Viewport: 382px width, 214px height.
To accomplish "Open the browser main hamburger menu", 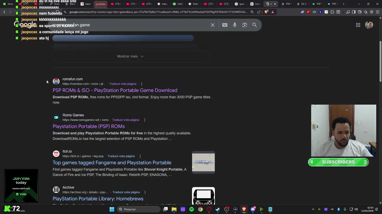I will pos(378,12).
